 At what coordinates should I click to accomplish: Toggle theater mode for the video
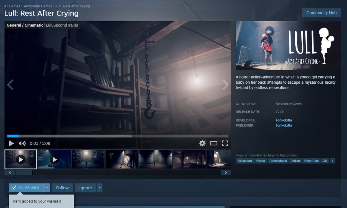tap(213, 143)
